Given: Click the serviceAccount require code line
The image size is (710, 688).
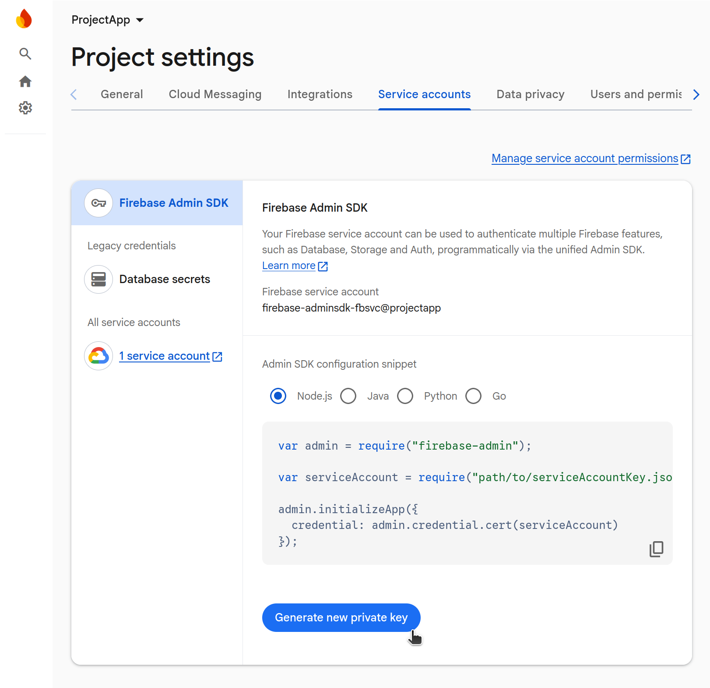Looking at the screenshot, I should click(x=475, y=477).
